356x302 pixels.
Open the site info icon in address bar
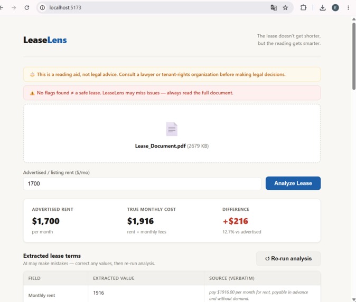click(42, 8)
